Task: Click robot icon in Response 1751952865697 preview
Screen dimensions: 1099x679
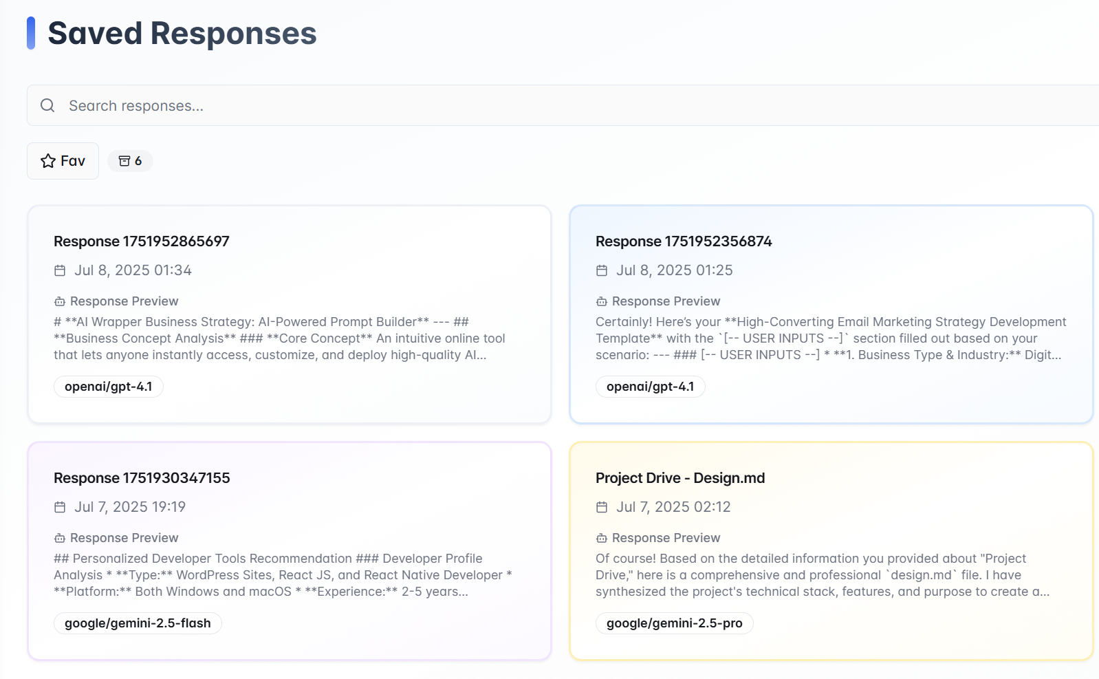Action: (x=60, y=301)
